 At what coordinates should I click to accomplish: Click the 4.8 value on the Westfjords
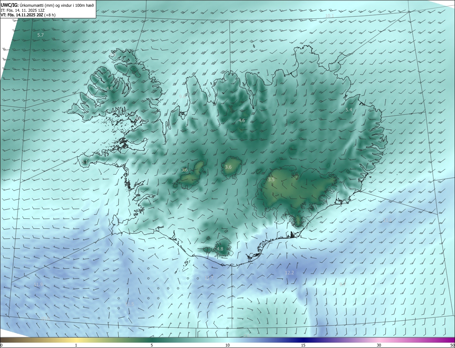[x=109, y=88]
